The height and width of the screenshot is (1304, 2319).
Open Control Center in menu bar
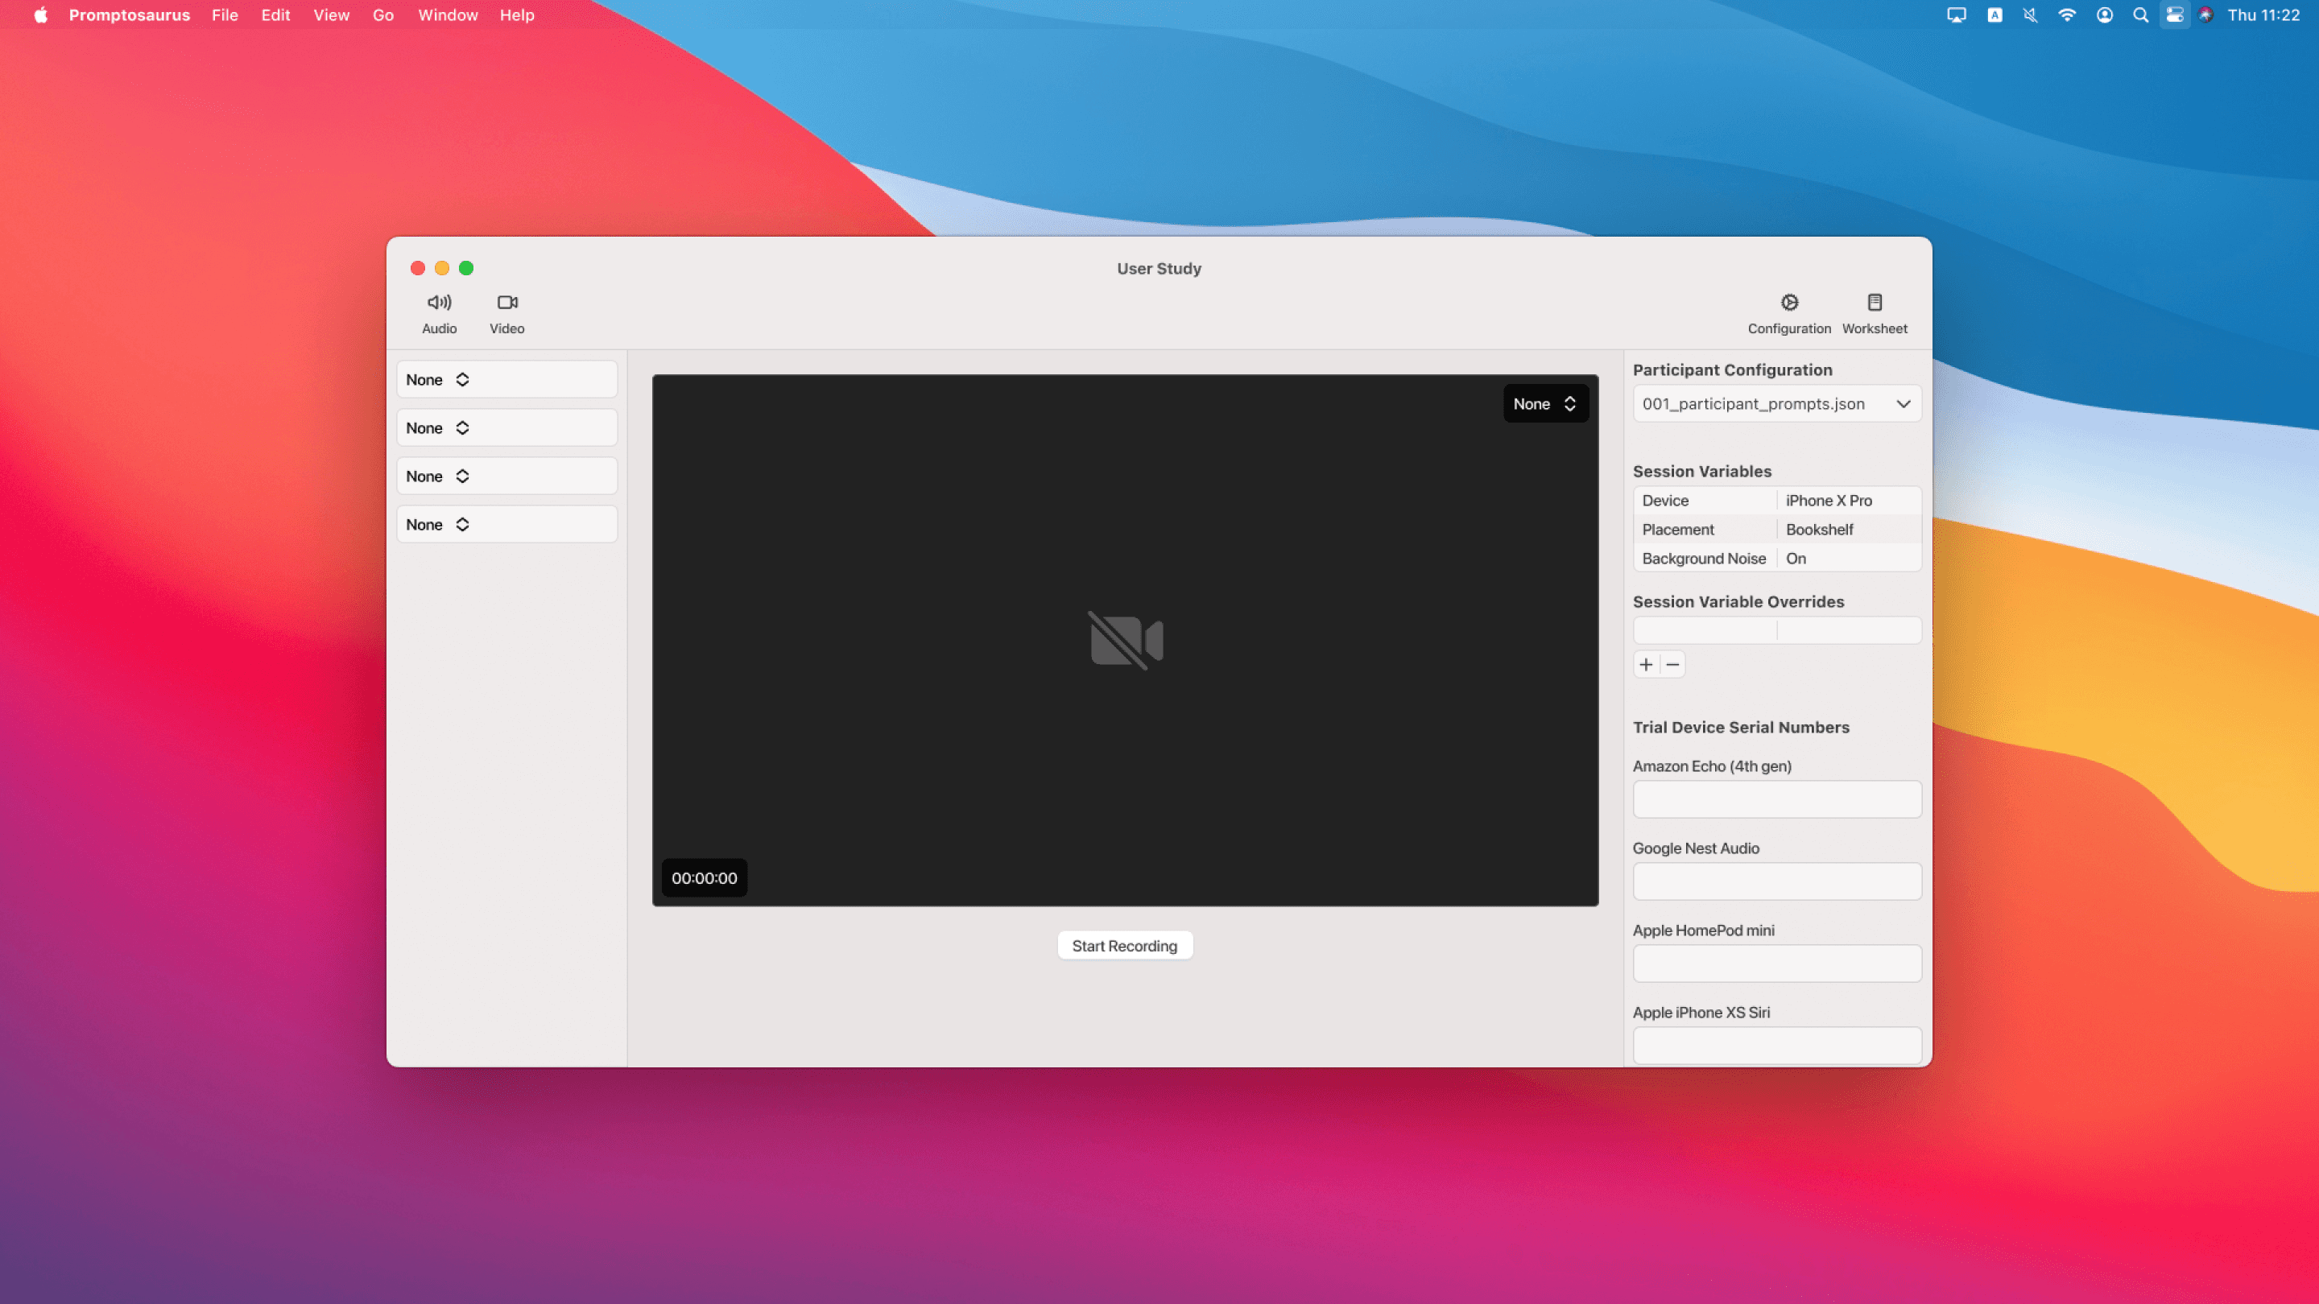2175,15
